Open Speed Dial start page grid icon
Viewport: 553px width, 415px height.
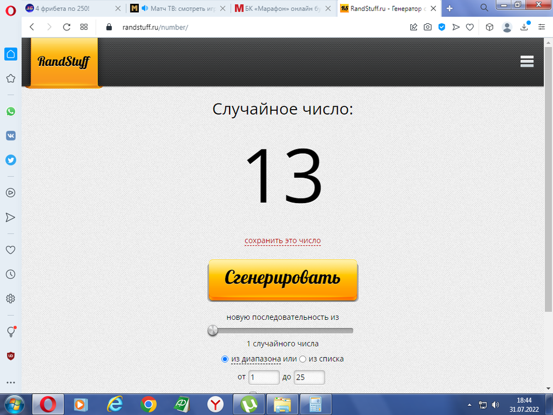(84, 27)
